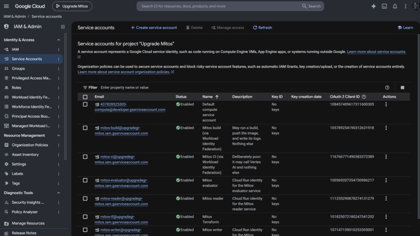Click Create service account button
This screenshot has width=420, height=236.
[x=154, y=28]
